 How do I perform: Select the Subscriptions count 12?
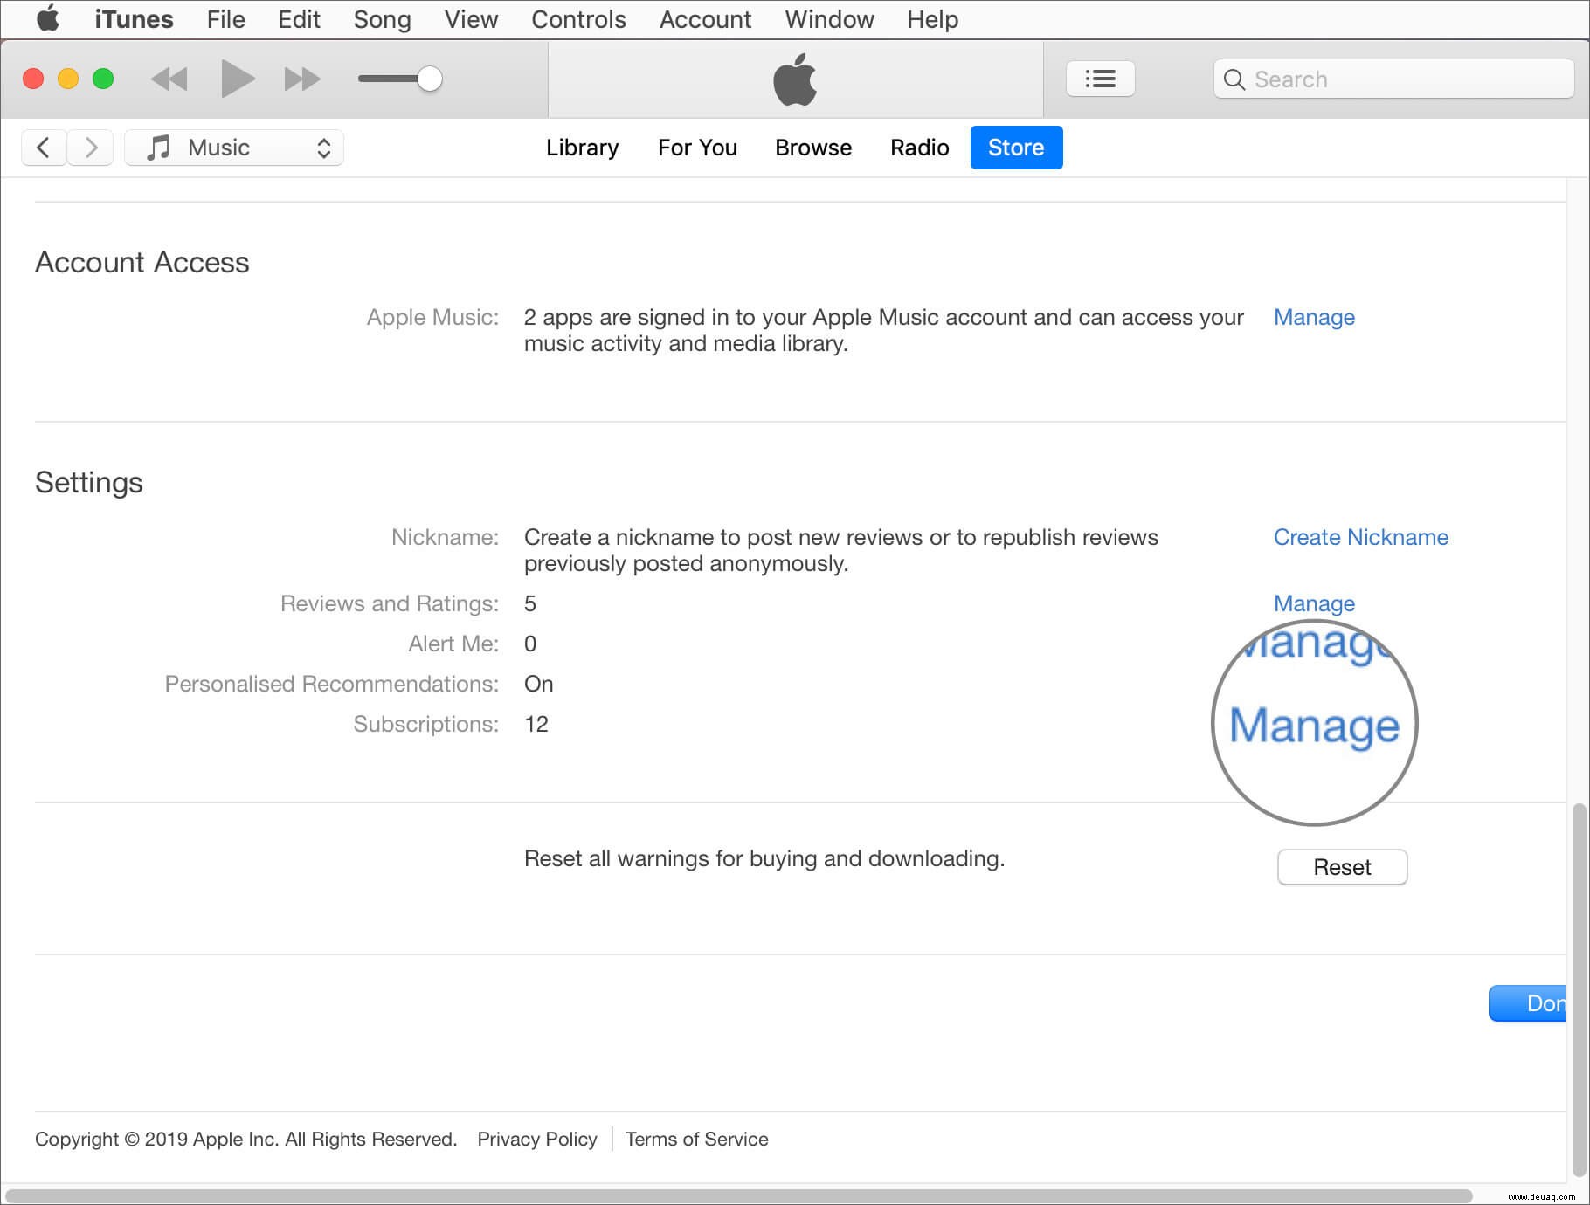point(536,724)
